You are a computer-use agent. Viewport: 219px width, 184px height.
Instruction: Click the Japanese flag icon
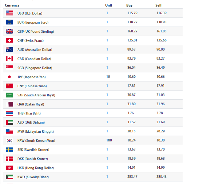point(9,77)
